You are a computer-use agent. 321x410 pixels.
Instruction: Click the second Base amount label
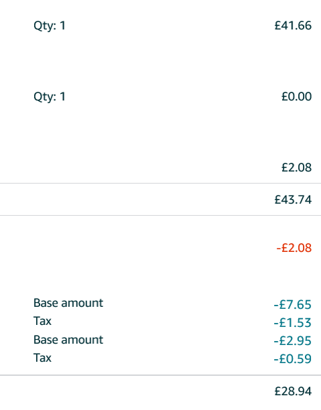[68, 340]
